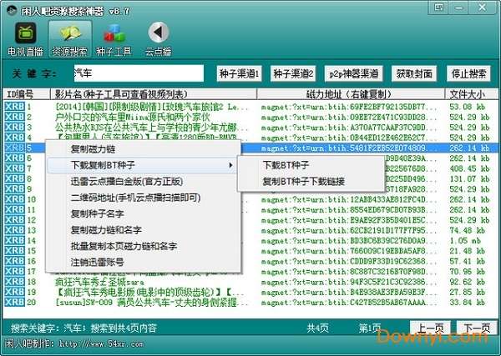Sort by the ID编号 column header
This screenshot has height=356, width=501.
[26, 94]
